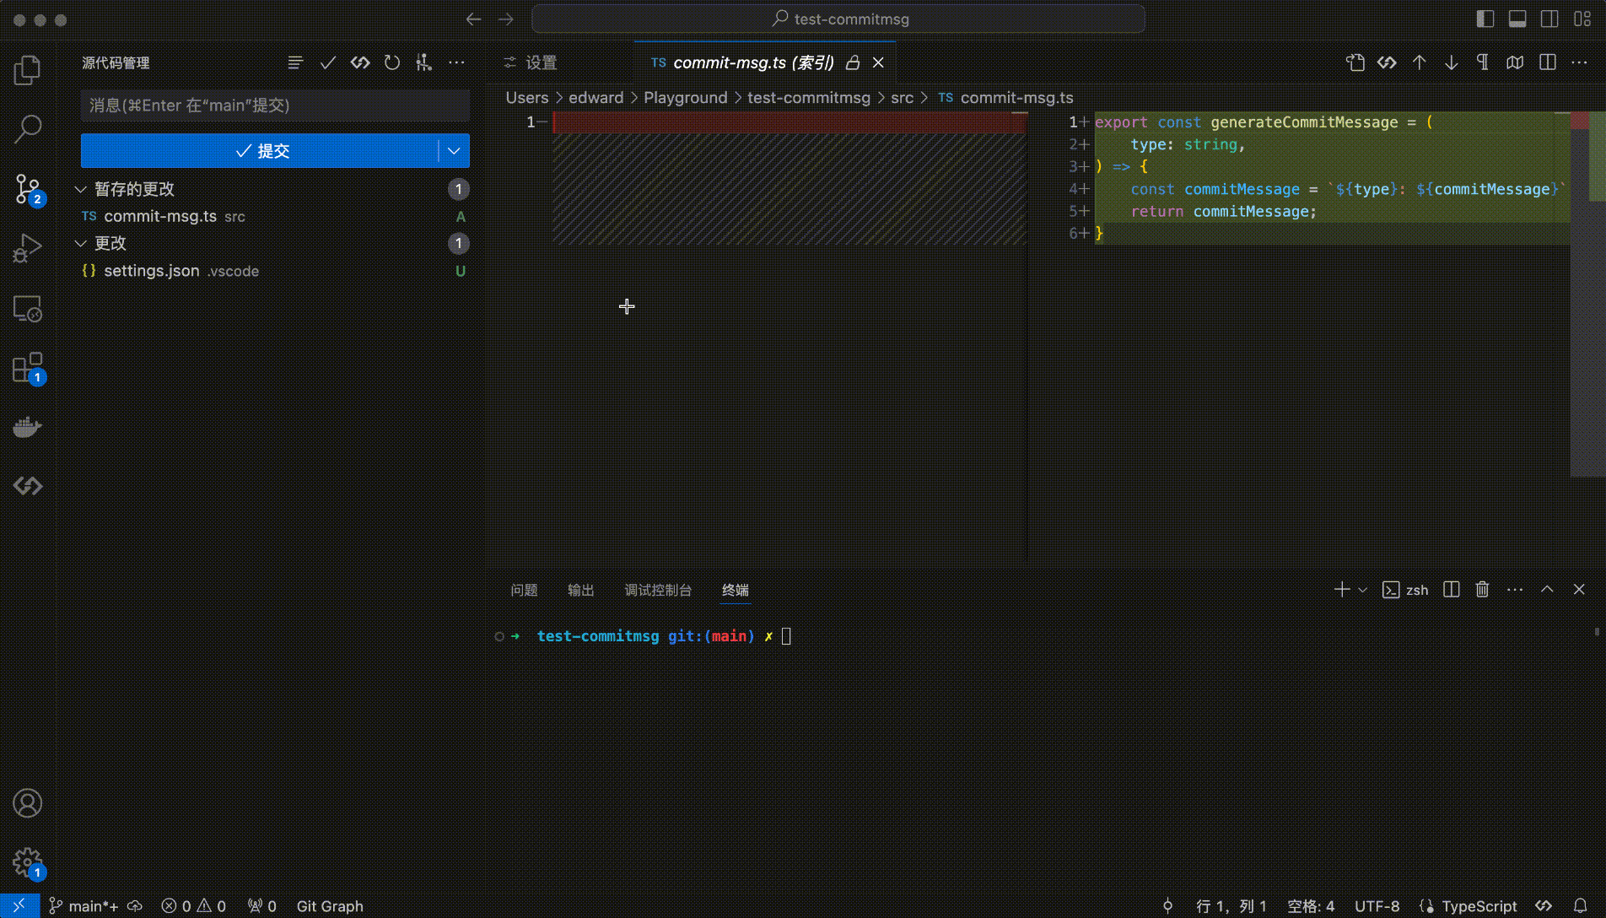
Task: Select the Source Control icon in activity bar
Action: [x=28, y=190]
